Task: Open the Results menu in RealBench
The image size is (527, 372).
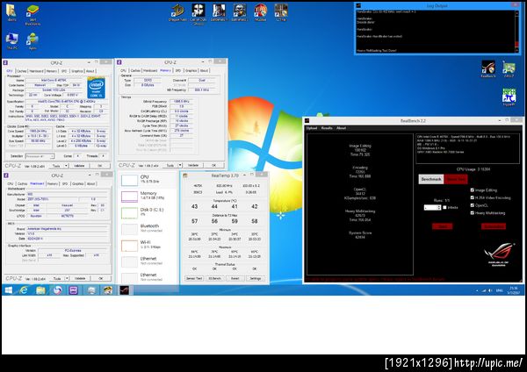Action: (327, 128)
